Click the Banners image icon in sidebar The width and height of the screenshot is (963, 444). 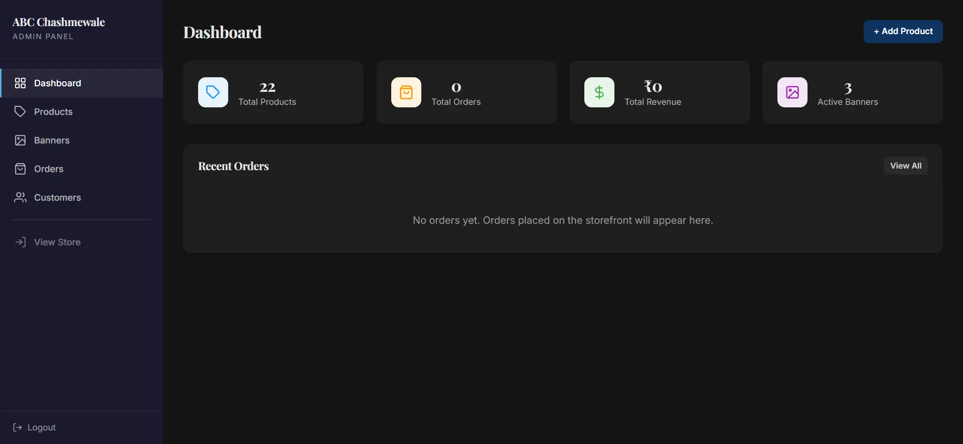pyautogui.click(x=20, y=140)
